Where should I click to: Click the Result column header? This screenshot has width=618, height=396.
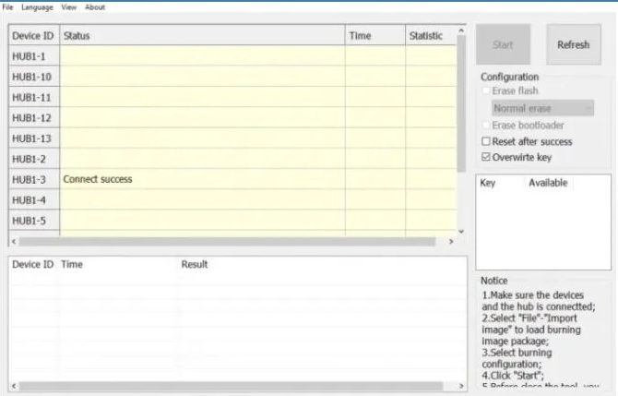click(195, 264)
